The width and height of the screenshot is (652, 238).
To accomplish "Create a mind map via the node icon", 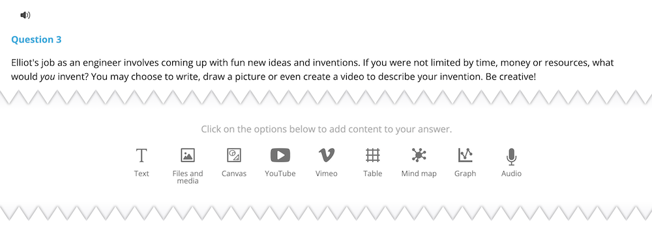I will [x=419, y=155].
